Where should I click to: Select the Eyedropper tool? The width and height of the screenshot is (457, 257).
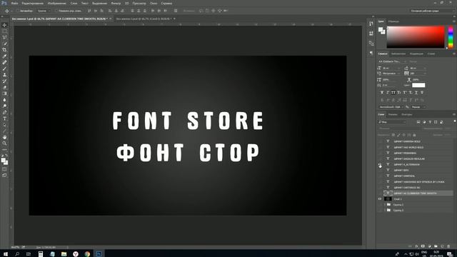point(4,56)
